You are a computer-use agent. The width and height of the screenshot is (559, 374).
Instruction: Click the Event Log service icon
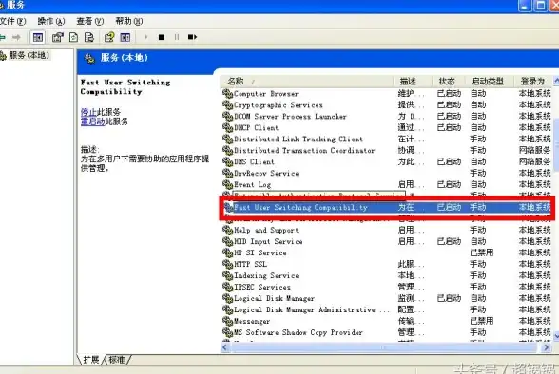(227, 185)
